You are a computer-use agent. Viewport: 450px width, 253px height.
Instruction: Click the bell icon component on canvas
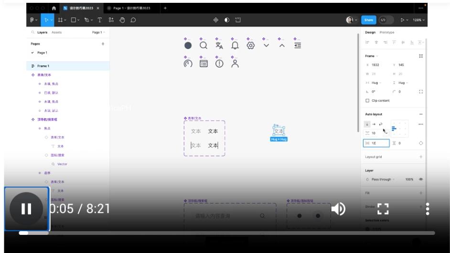coord(235,45)
